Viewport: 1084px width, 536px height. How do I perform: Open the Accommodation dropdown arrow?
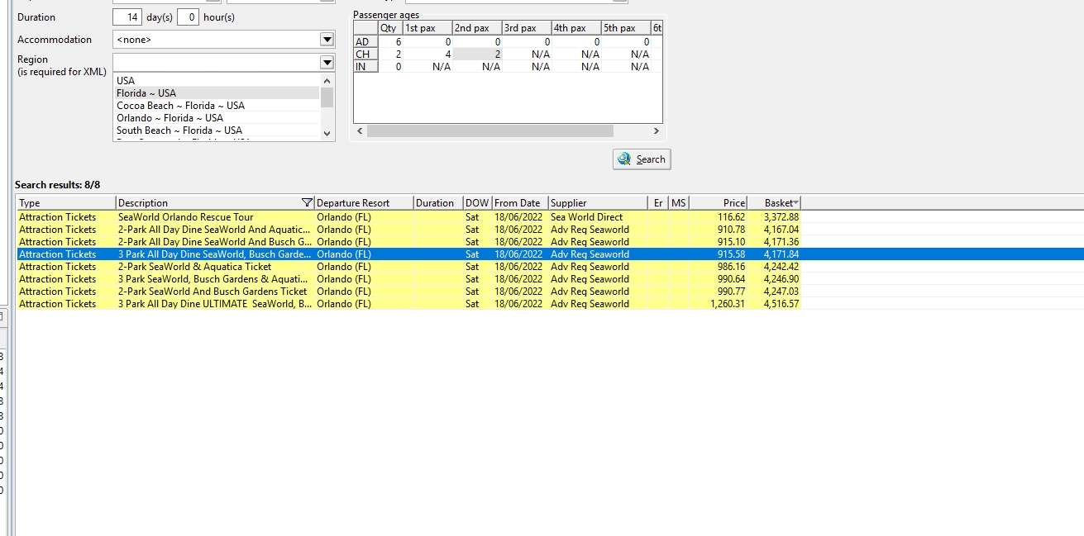pos(327,40)
